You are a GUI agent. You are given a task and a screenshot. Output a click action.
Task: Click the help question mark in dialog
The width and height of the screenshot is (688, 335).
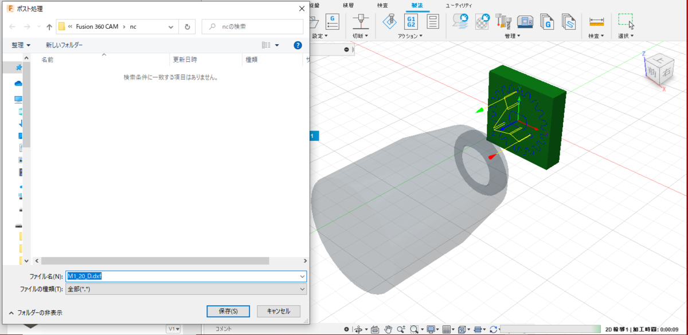(298, 45)
